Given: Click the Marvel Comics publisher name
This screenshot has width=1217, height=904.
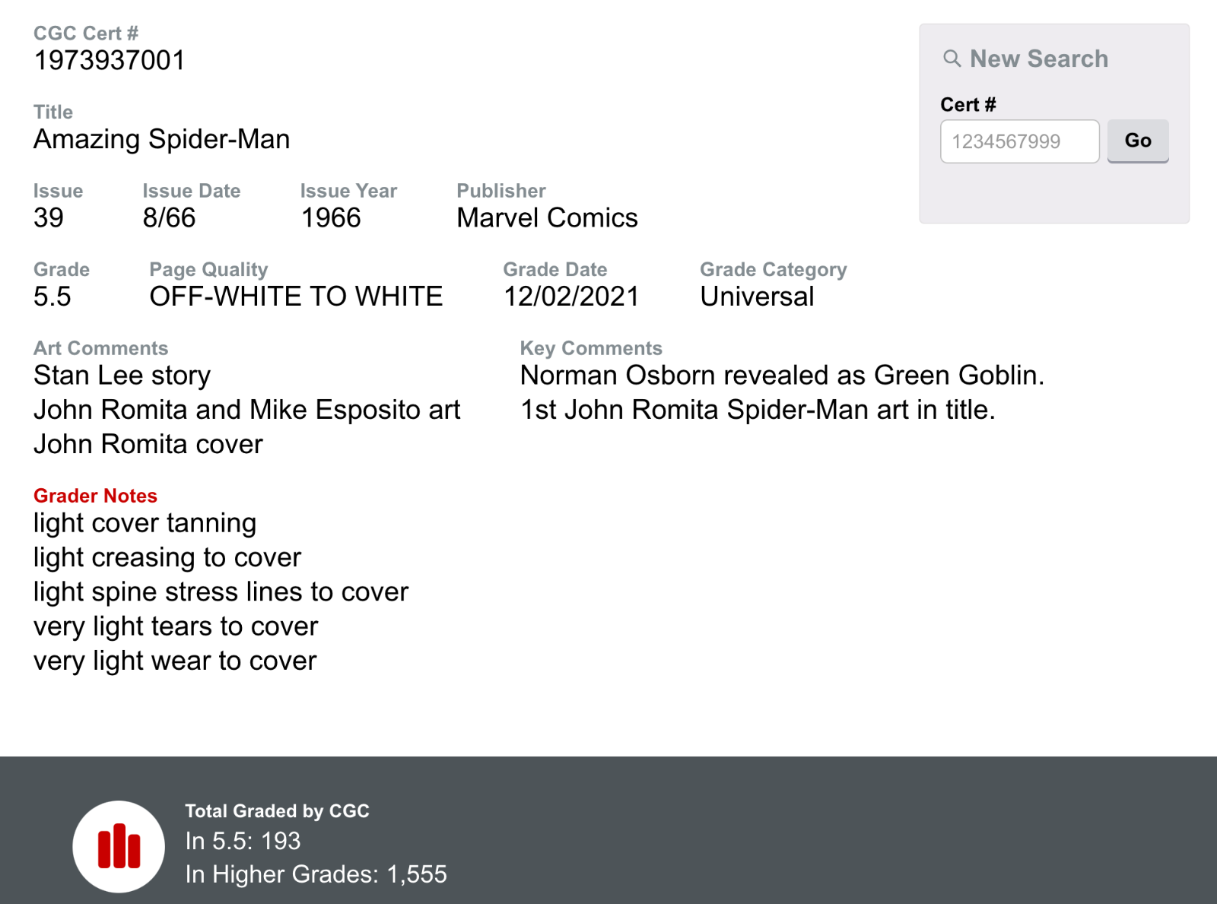Looking at the screenshot, I should tap(546, 218).
